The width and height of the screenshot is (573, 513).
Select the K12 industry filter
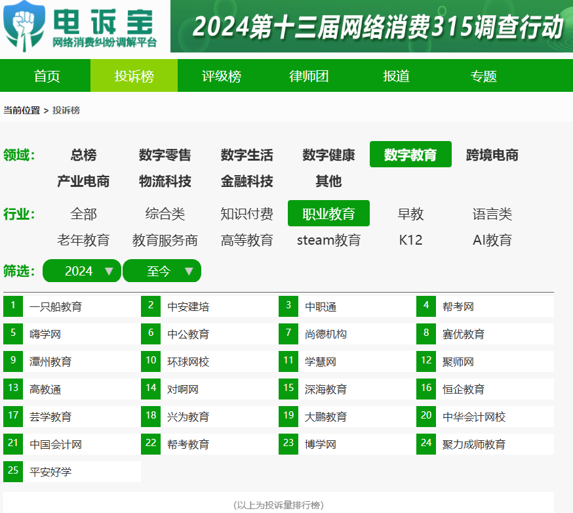(x=410, y=240)
